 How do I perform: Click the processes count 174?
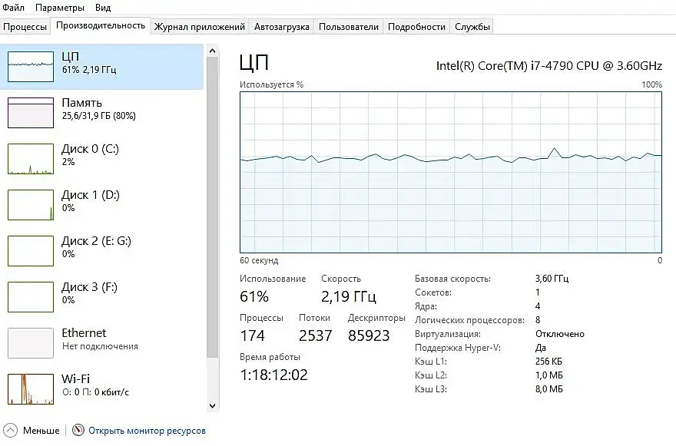(252, 335)
